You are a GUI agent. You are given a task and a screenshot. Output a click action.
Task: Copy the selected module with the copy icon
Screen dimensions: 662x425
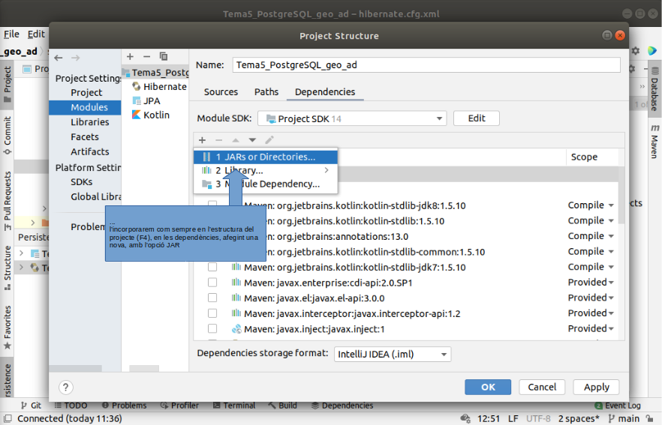tap(164, 56)
